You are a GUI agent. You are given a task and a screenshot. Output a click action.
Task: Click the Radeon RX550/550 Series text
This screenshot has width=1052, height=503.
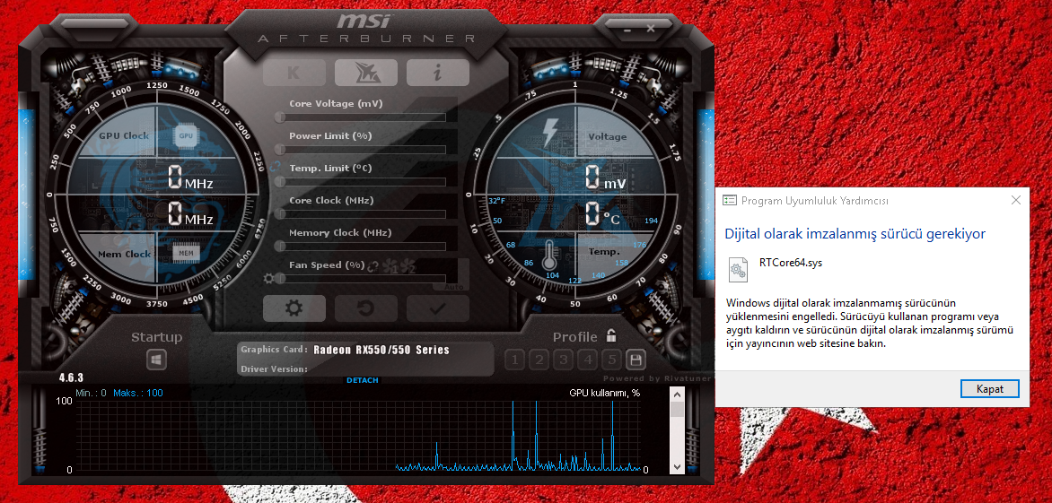tap(381, 350)
